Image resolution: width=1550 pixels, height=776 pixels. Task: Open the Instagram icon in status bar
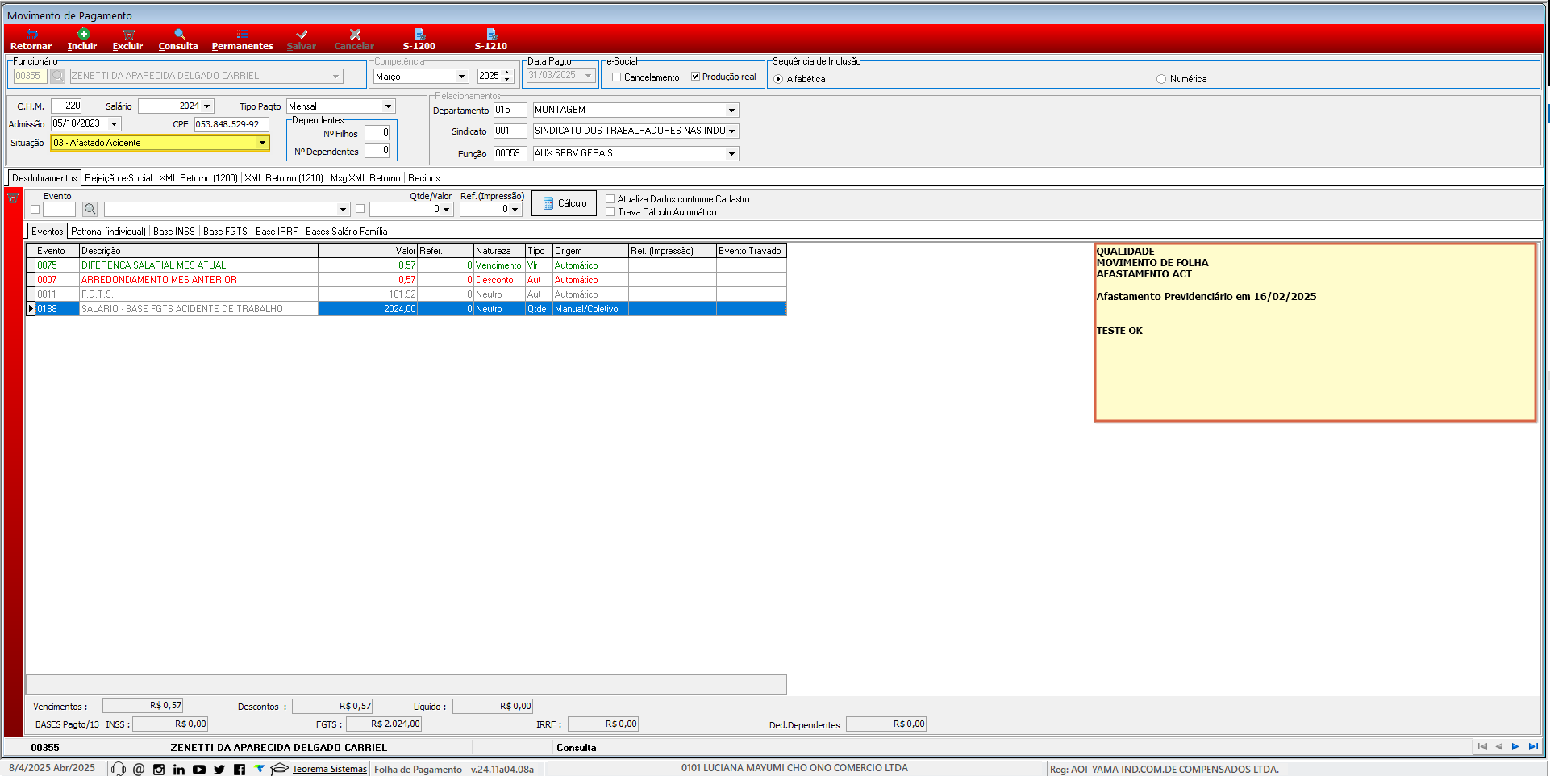point(159,770)
